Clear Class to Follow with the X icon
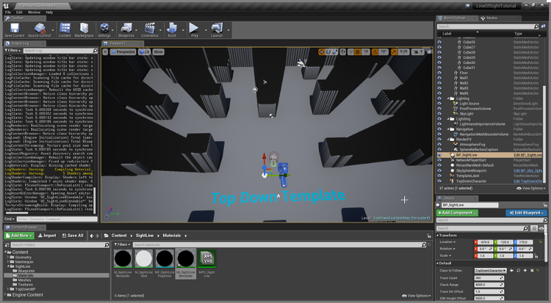This screenshot has width=551, height=303. pos(532,271)
